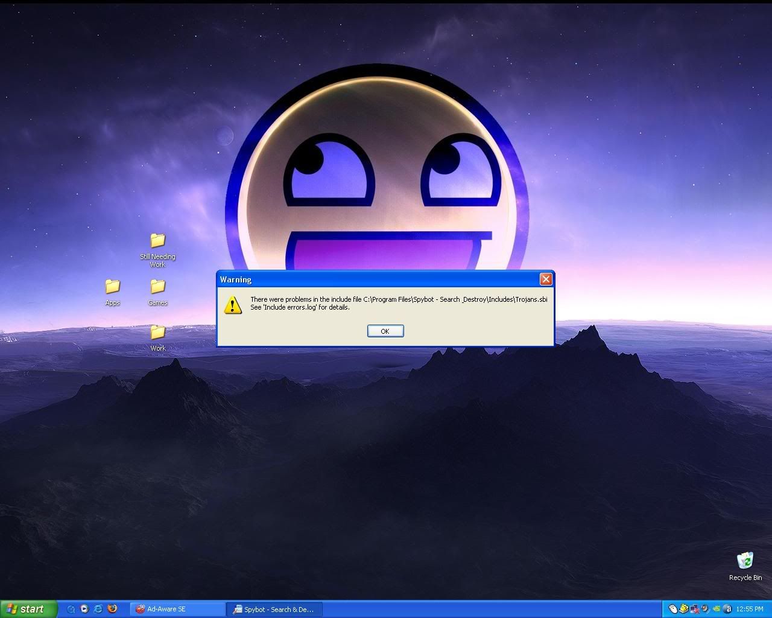
Task: Select the Work folder on desktop
Action: [x=157, y=338]
